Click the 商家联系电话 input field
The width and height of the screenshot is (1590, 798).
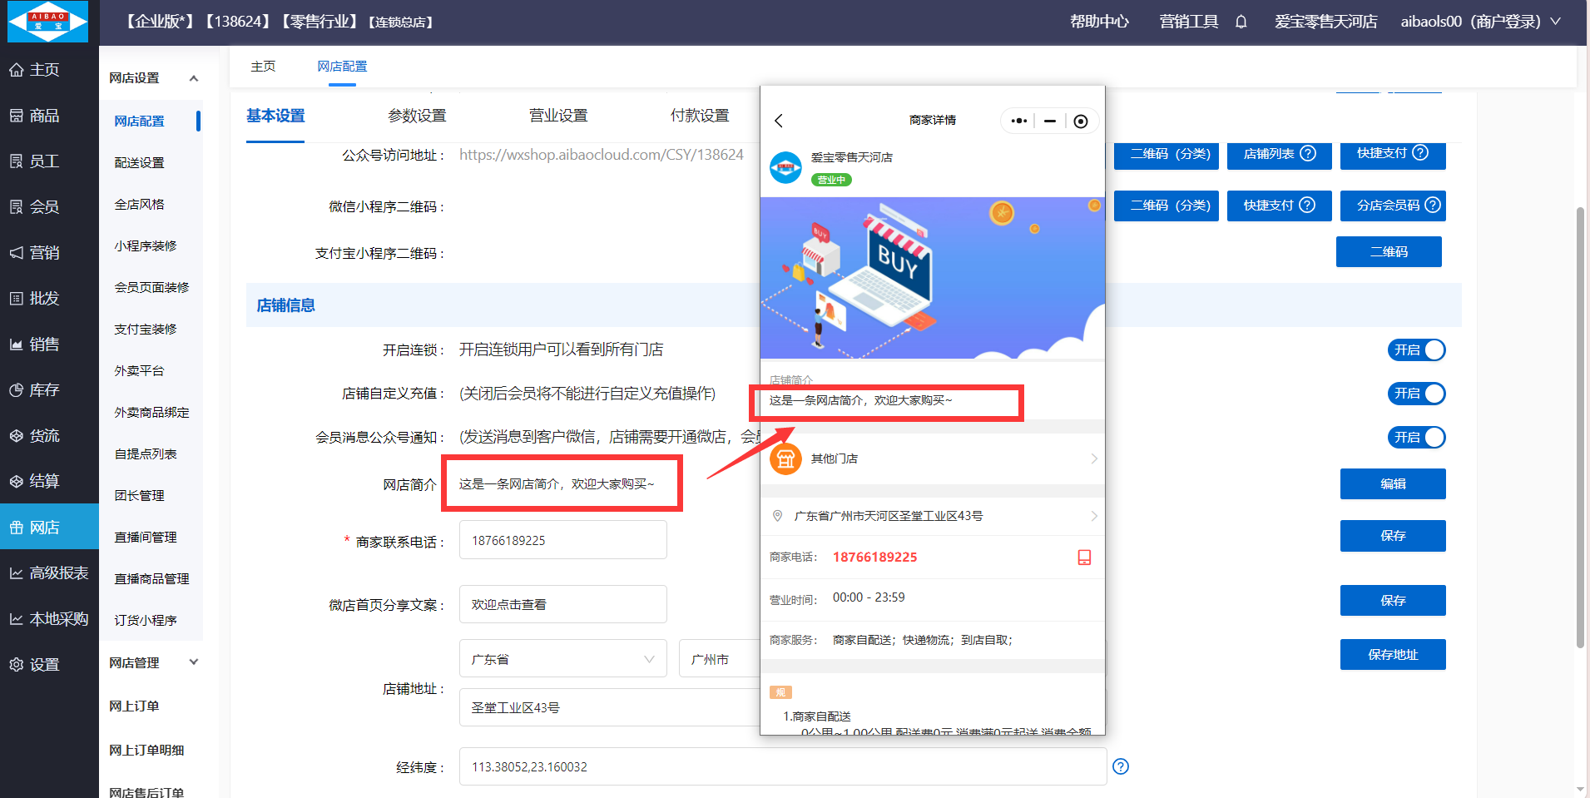[562, 541]
